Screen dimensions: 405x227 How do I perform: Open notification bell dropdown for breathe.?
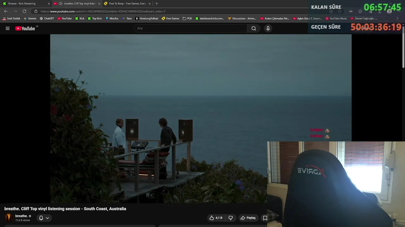click(44, 218)
